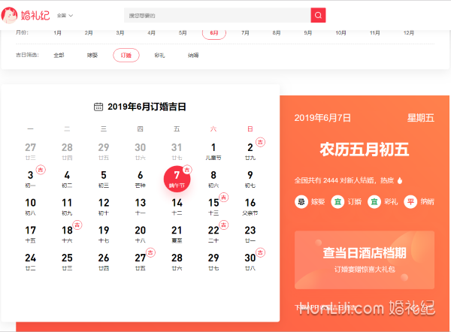Select the 全部 auspicious day filter

point(59,55)
